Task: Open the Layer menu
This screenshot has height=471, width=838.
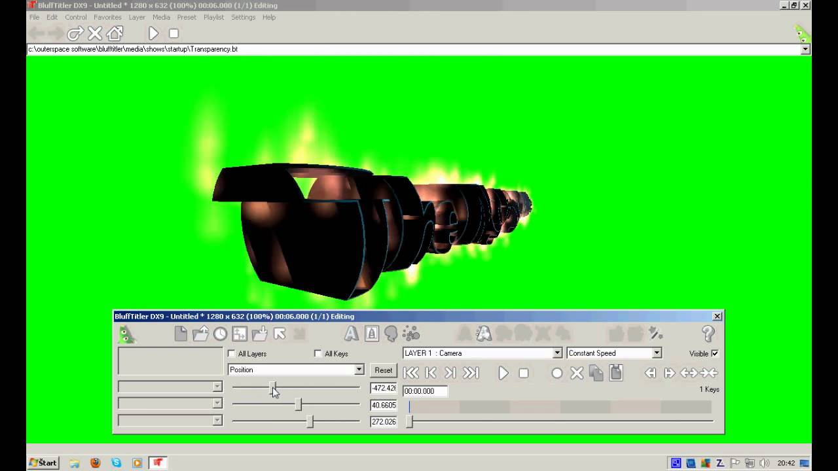Action: (137, 17)
